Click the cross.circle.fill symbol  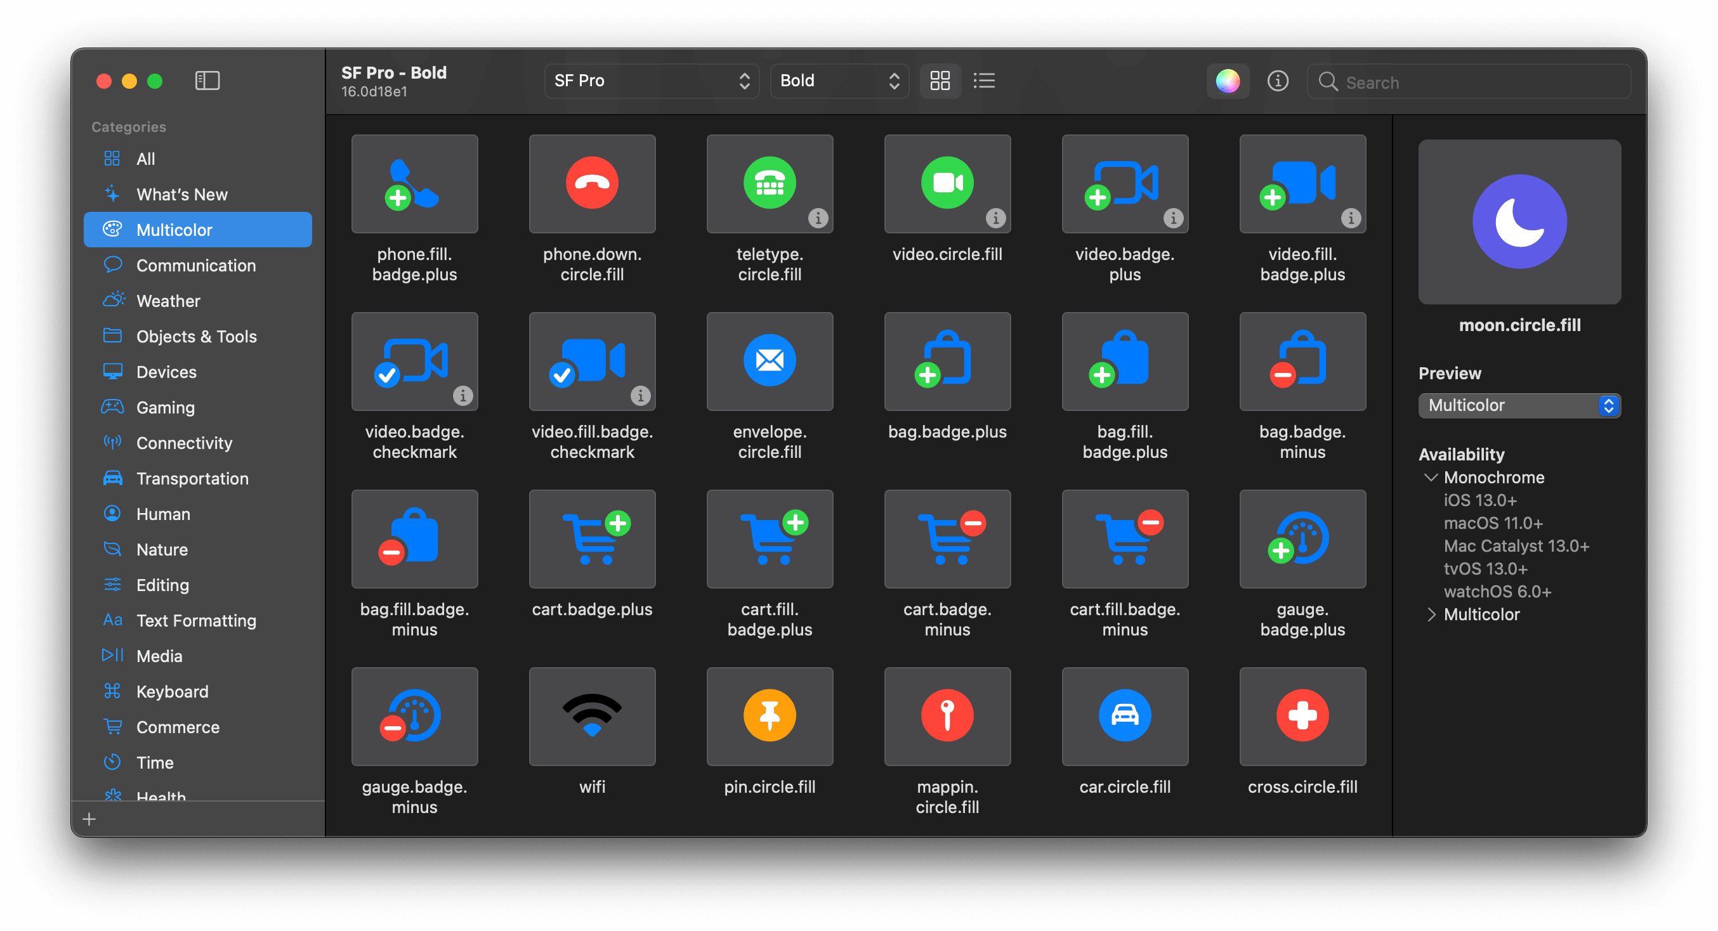click(x=1302, y=715)
